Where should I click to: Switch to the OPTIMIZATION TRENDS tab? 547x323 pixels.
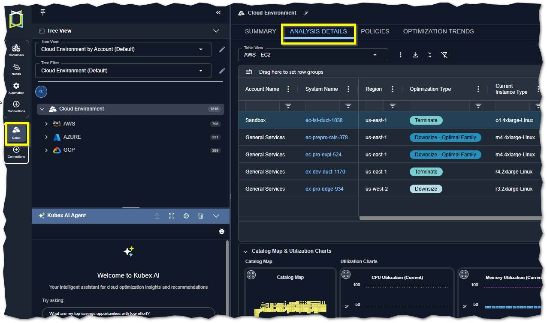pyautogui.click(x=438, y=31)
